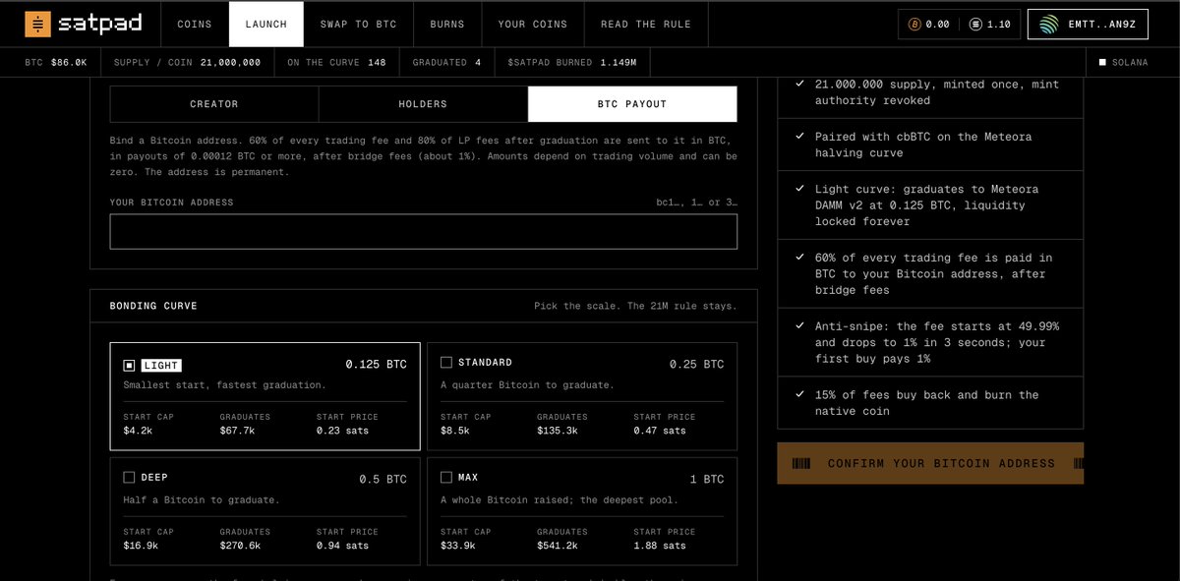Click 'Half a Bitcoin to graduate.' description
Image resolution: width=1180 pixels, height=581 pixels.
pos(202,500)
